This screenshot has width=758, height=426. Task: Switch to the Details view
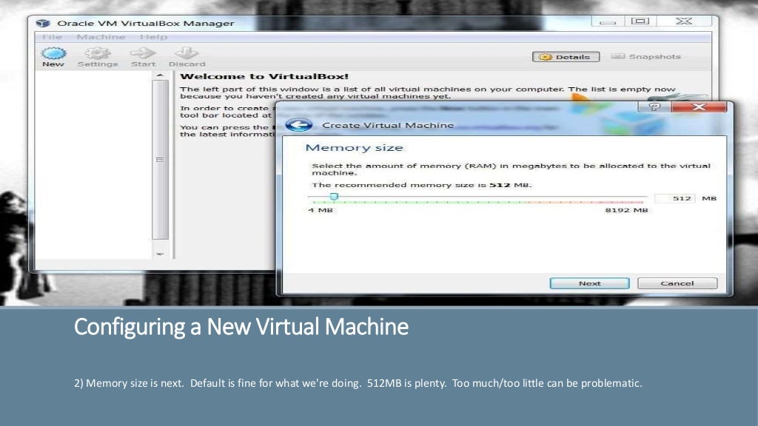coord(566,57)
